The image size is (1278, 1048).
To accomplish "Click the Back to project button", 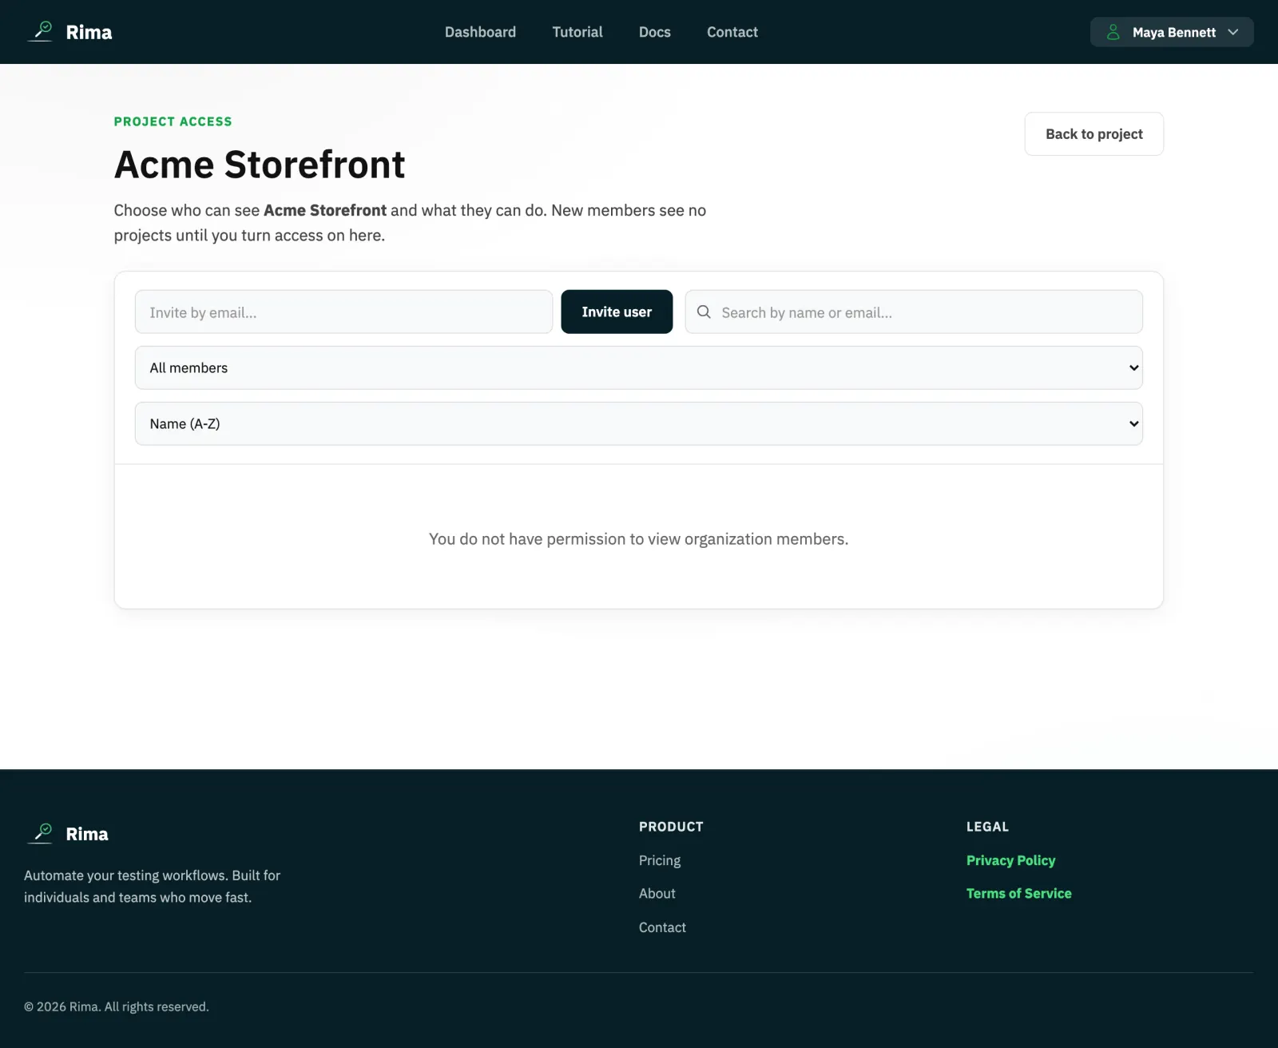I will tap(1094, 134).
